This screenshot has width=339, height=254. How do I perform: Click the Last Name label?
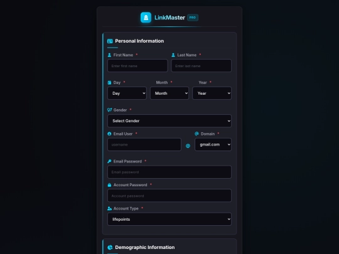click(x=187, y=55)
